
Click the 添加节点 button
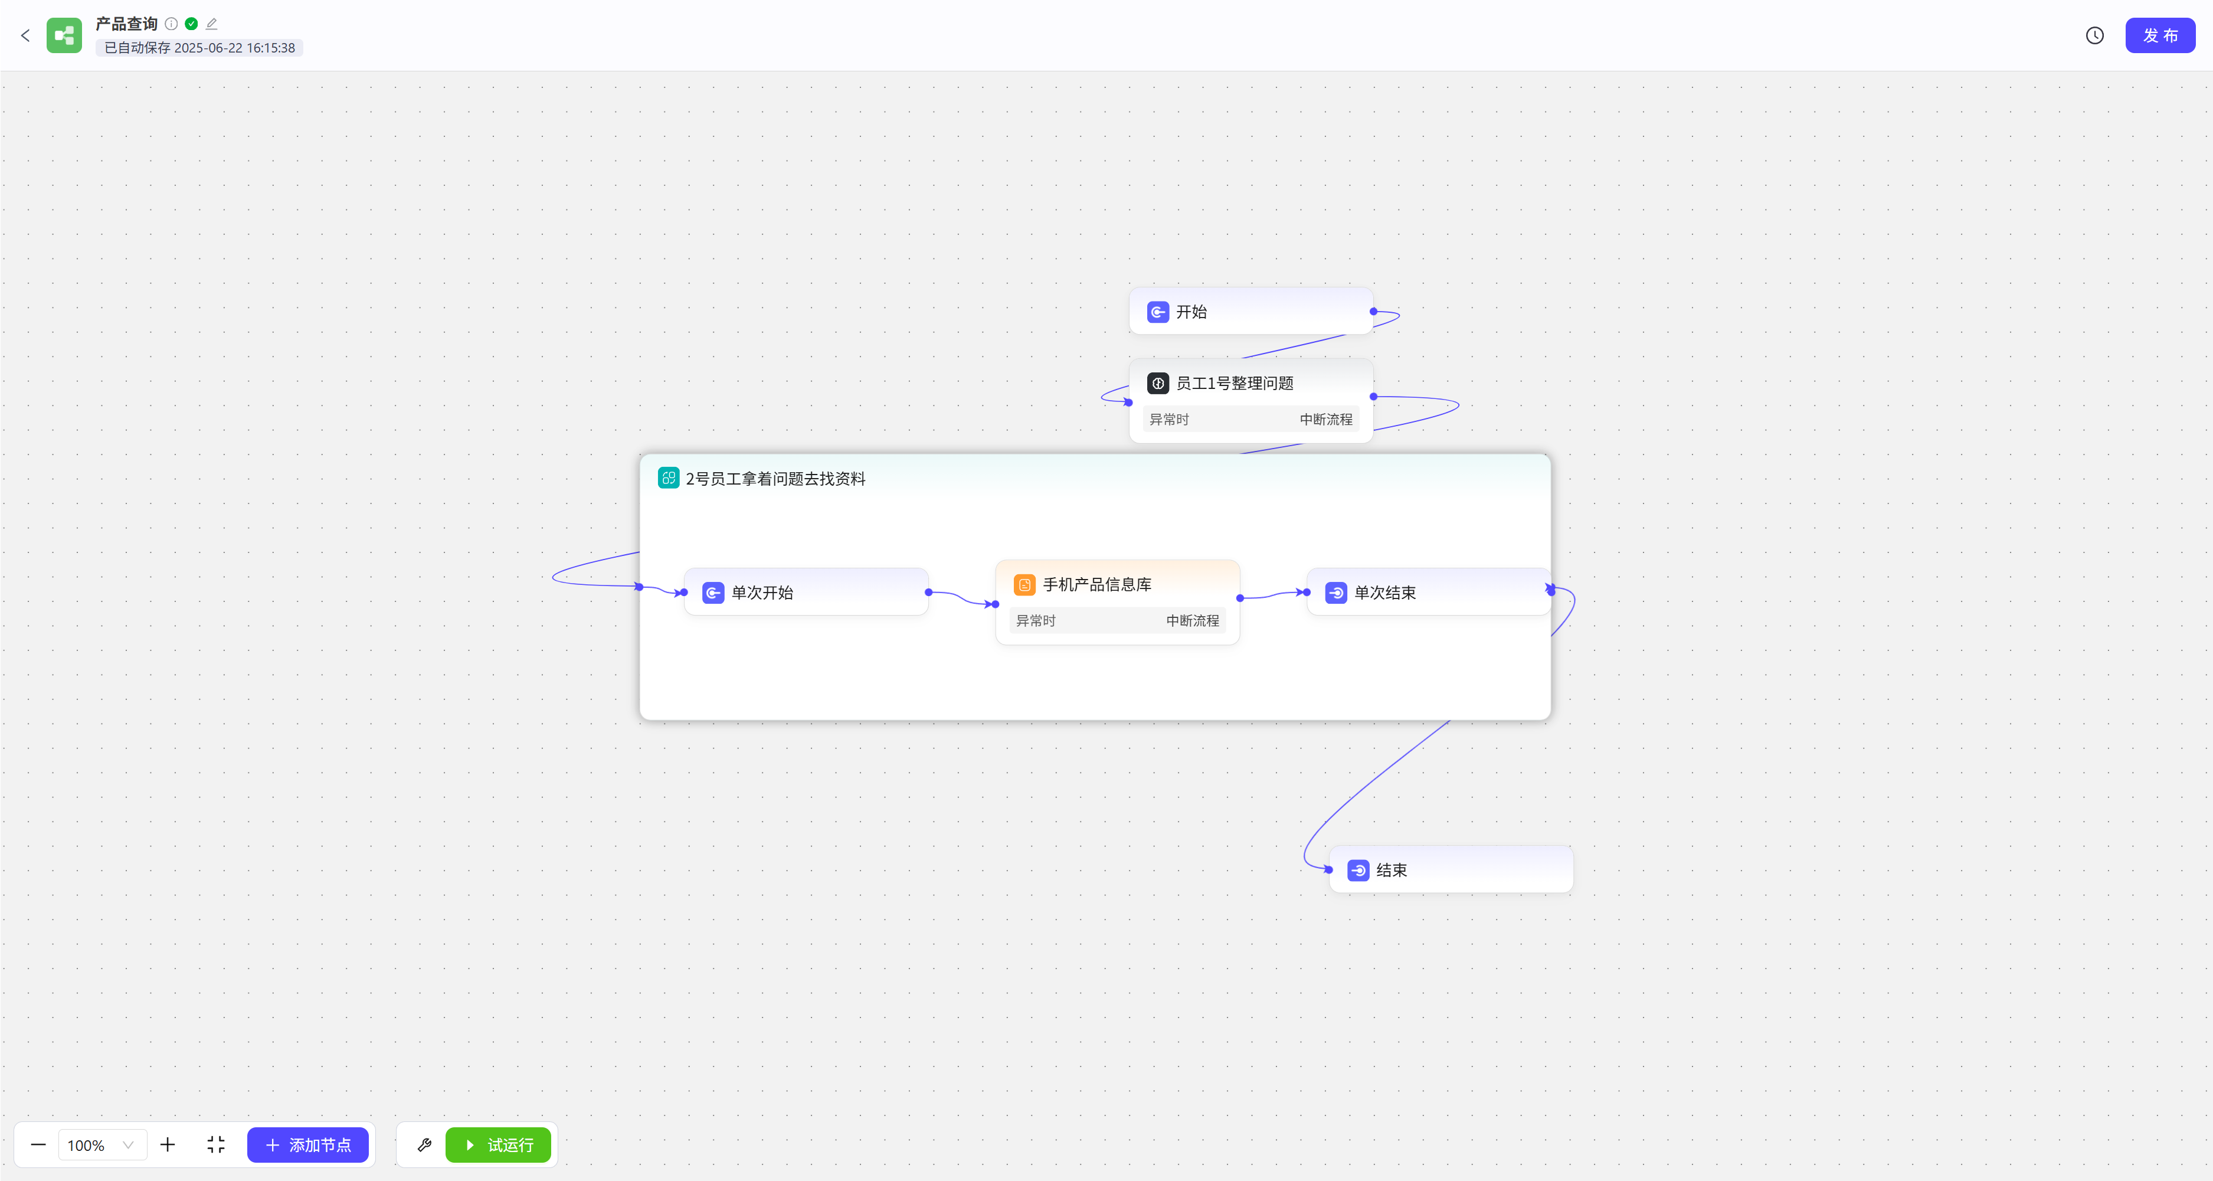[x=307, y=1144]
